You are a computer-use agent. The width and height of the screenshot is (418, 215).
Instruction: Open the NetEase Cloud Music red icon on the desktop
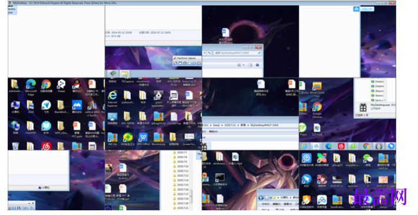pyautogui.click(x=46, y=146)
